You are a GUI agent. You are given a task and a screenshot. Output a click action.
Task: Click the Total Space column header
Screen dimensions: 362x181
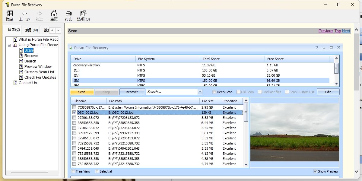[232, 59]
